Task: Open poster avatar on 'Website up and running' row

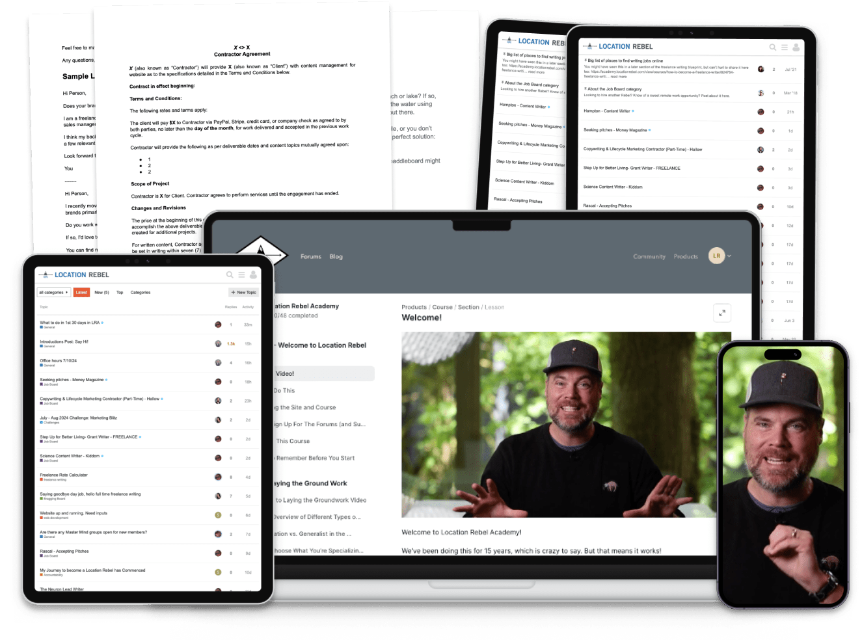Action: [218, 514]
